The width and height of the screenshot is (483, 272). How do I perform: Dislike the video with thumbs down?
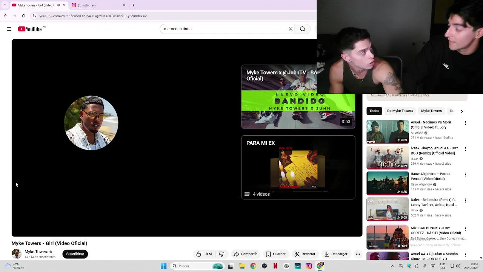tap(222, 254)
